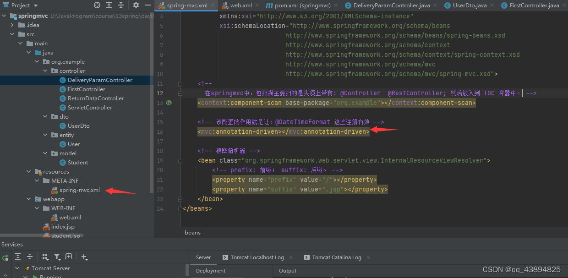Click the Services panel title
The image size is (568, 278).
[x=12, y=245]
